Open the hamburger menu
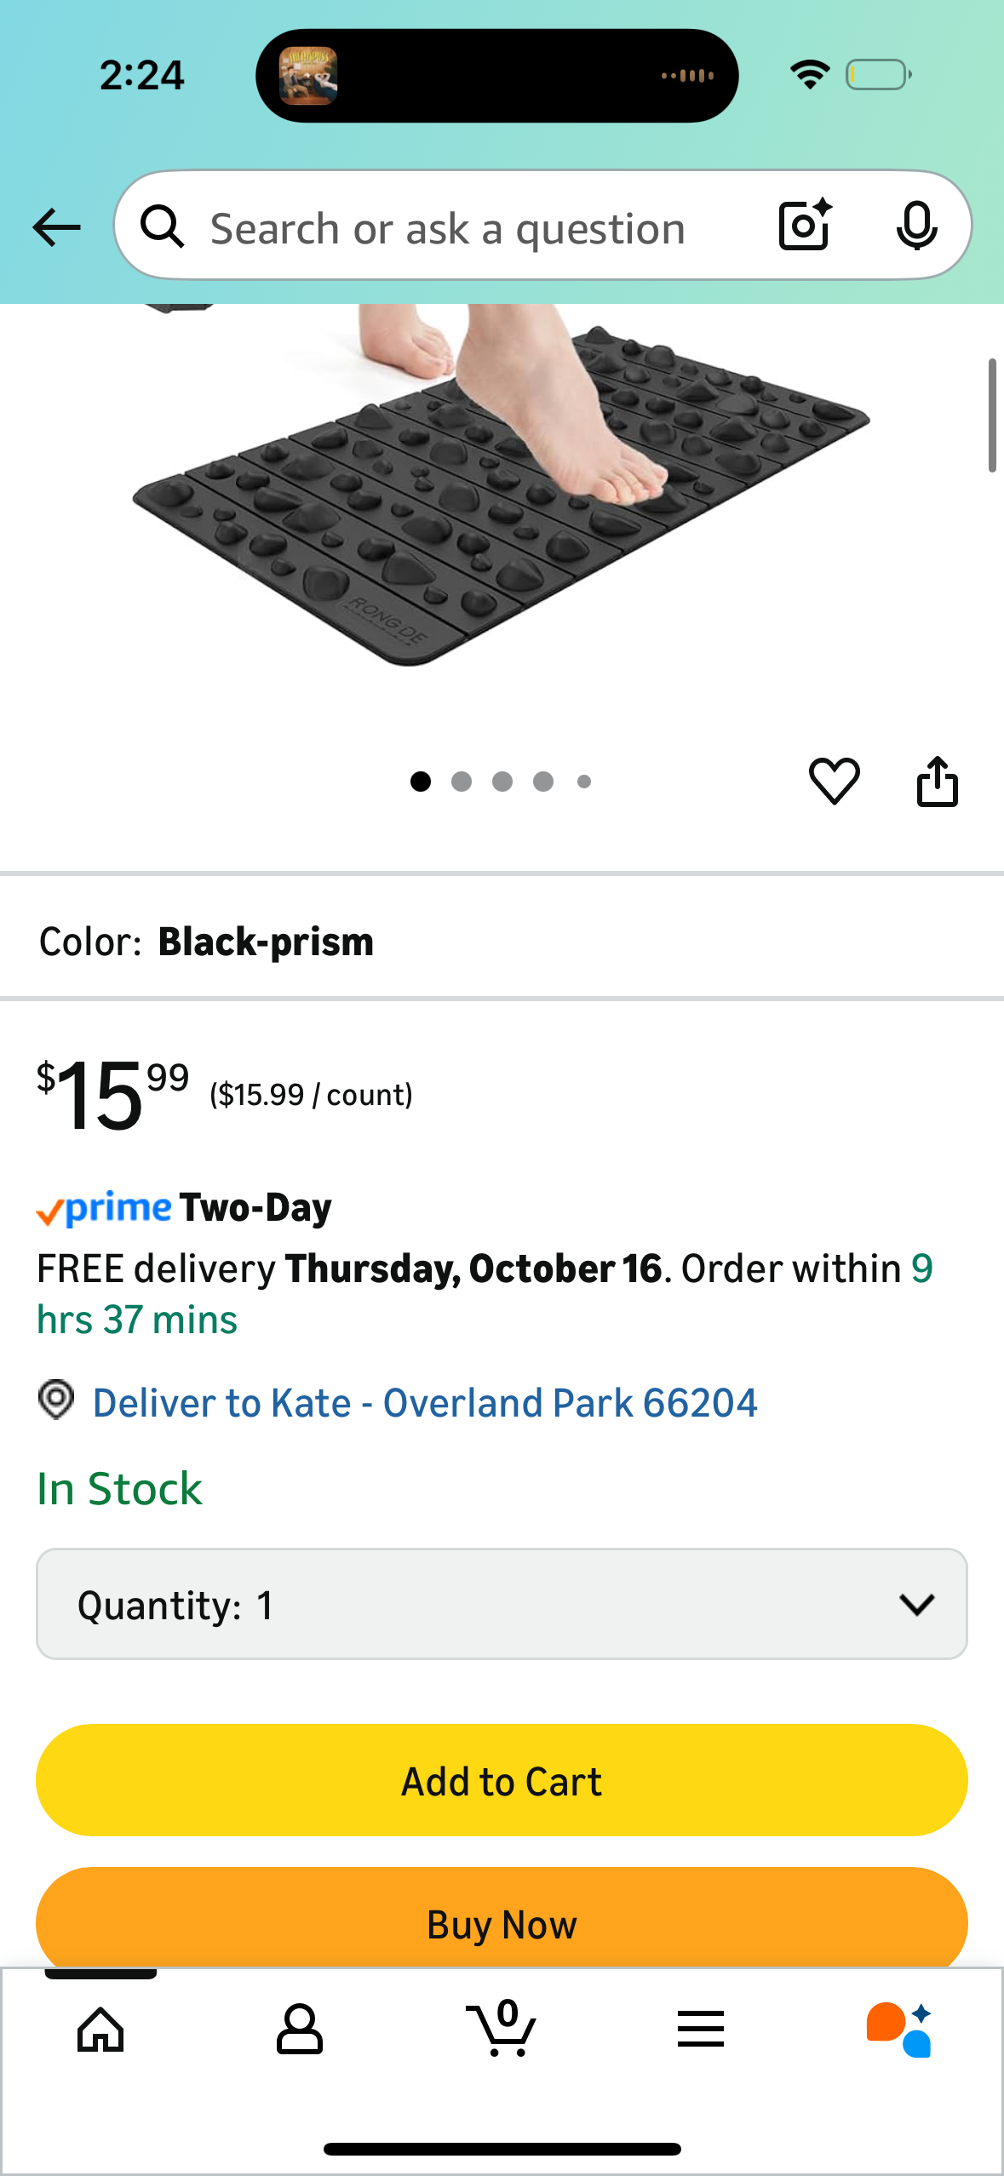The height and width of the screenshot is (2176, 1004). point(701,2030)
